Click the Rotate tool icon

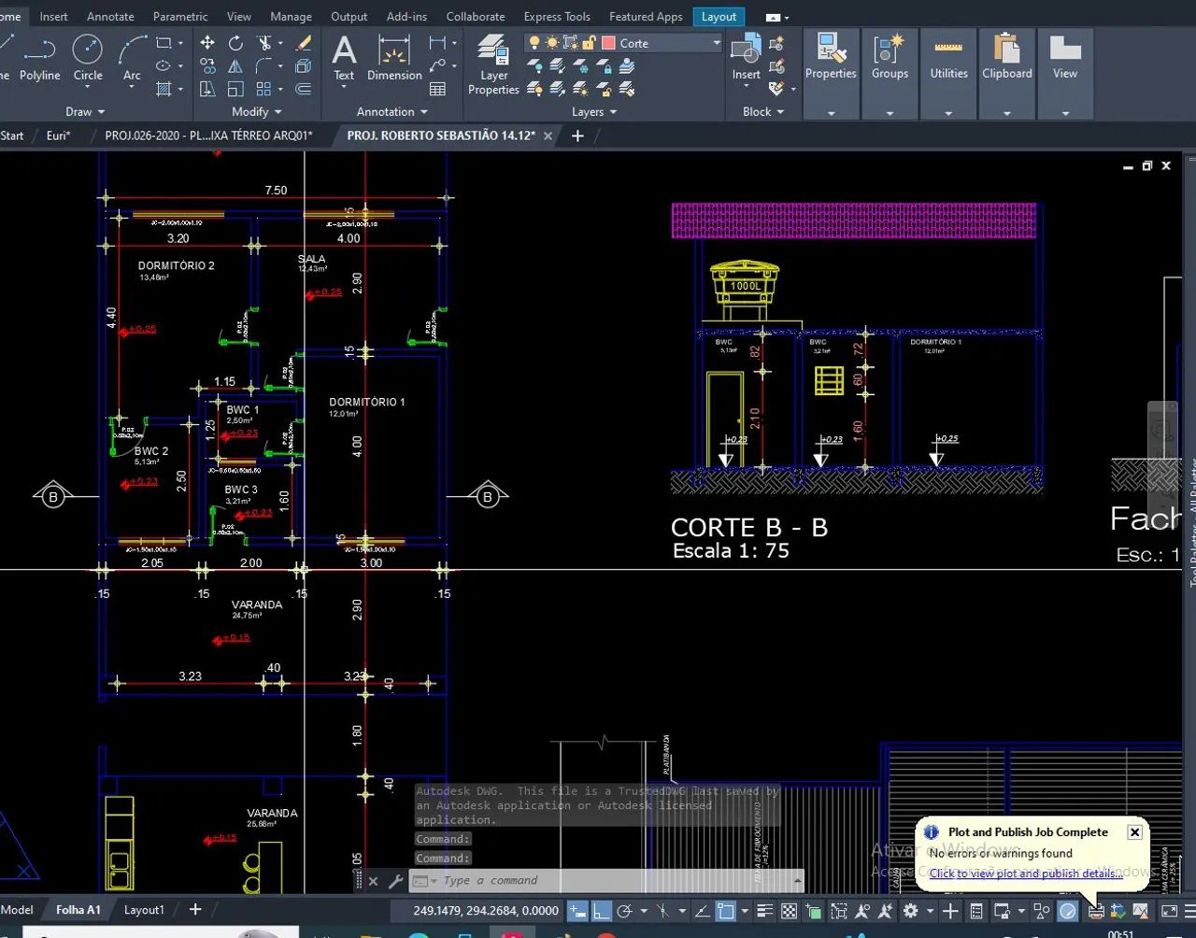[x=235, y=43]
